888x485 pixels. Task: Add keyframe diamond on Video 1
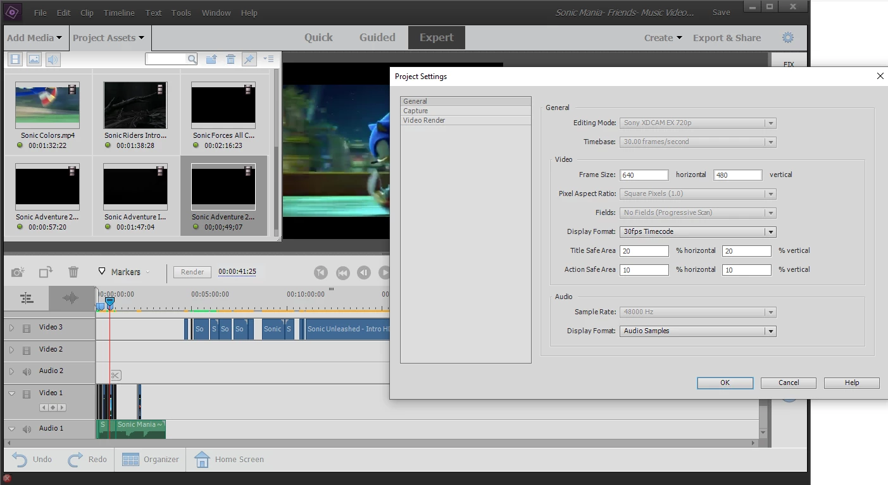53,407
